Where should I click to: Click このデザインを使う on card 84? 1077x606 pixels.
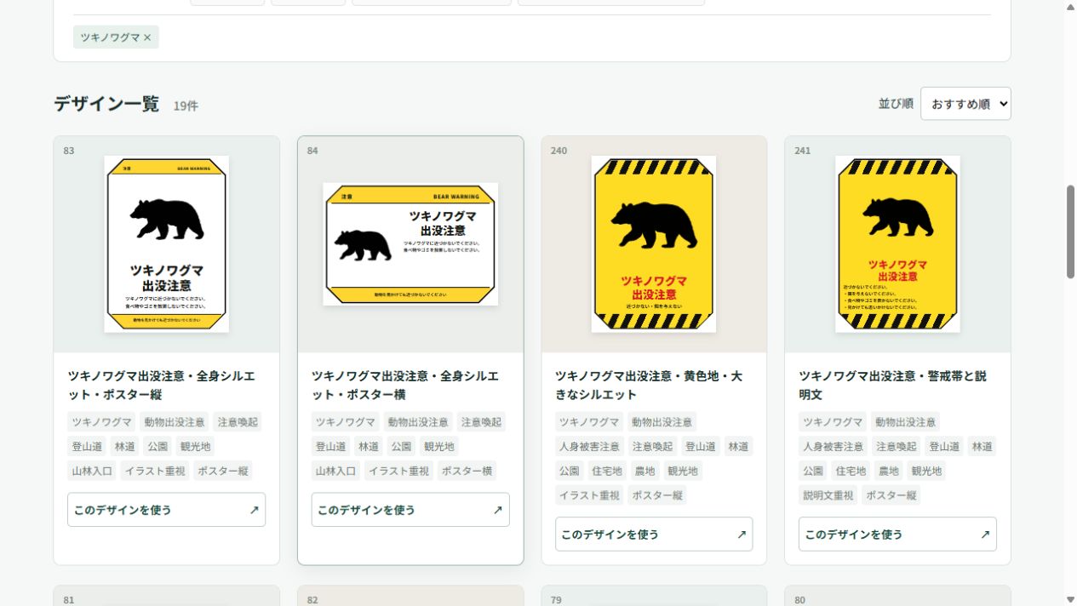(410, 510)
